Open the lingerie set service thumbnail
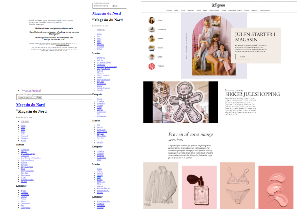297x209 pixels. (238, 185)
